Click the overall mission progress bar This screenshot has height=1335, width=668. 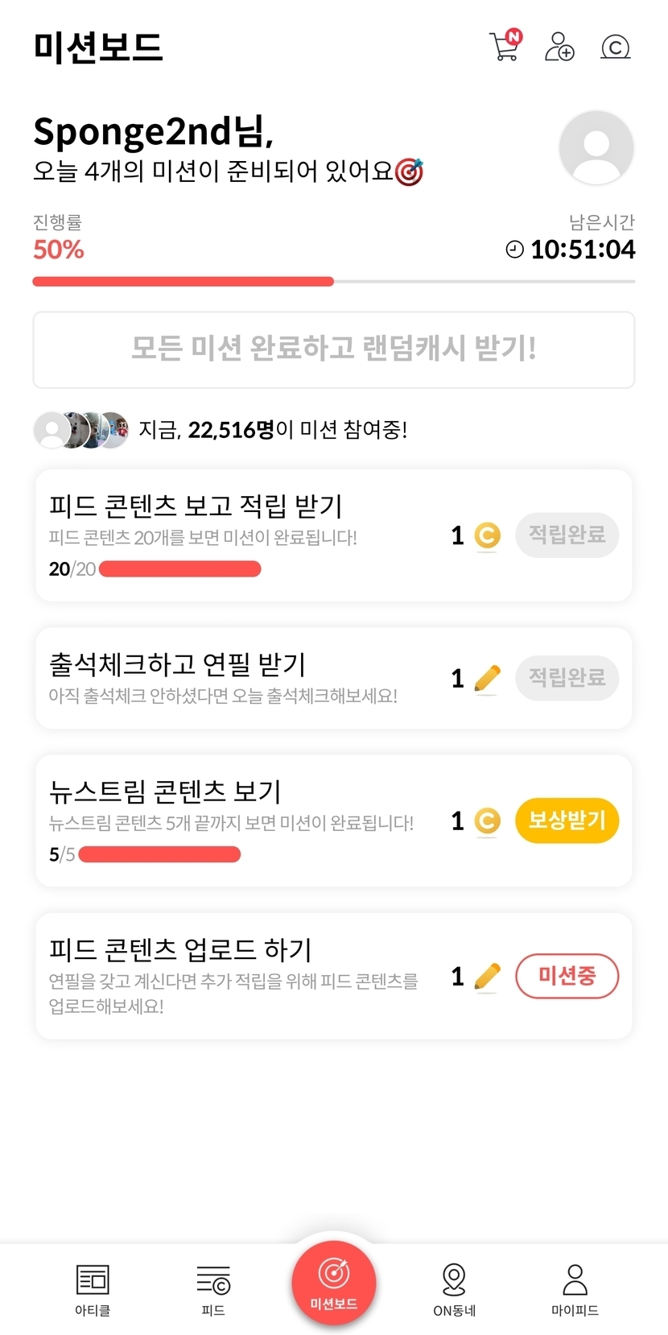pyautogui.click(x=333, y=282)
